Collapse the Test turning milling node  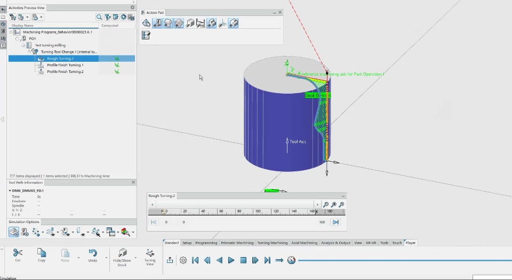[x=23, y=45]
